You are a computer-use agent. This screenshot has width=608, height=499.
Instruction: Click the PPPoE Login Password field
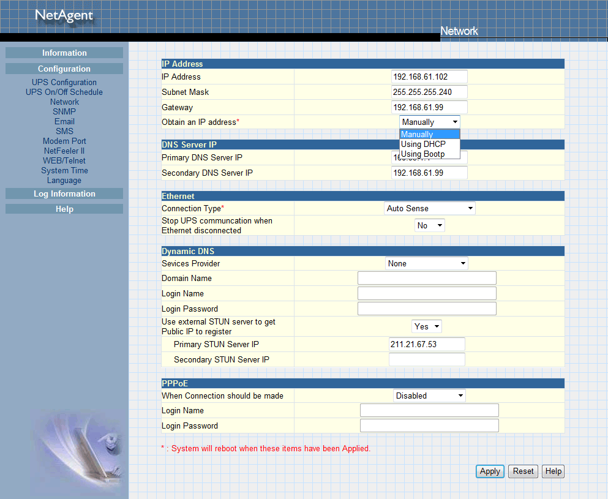[429, 426]
